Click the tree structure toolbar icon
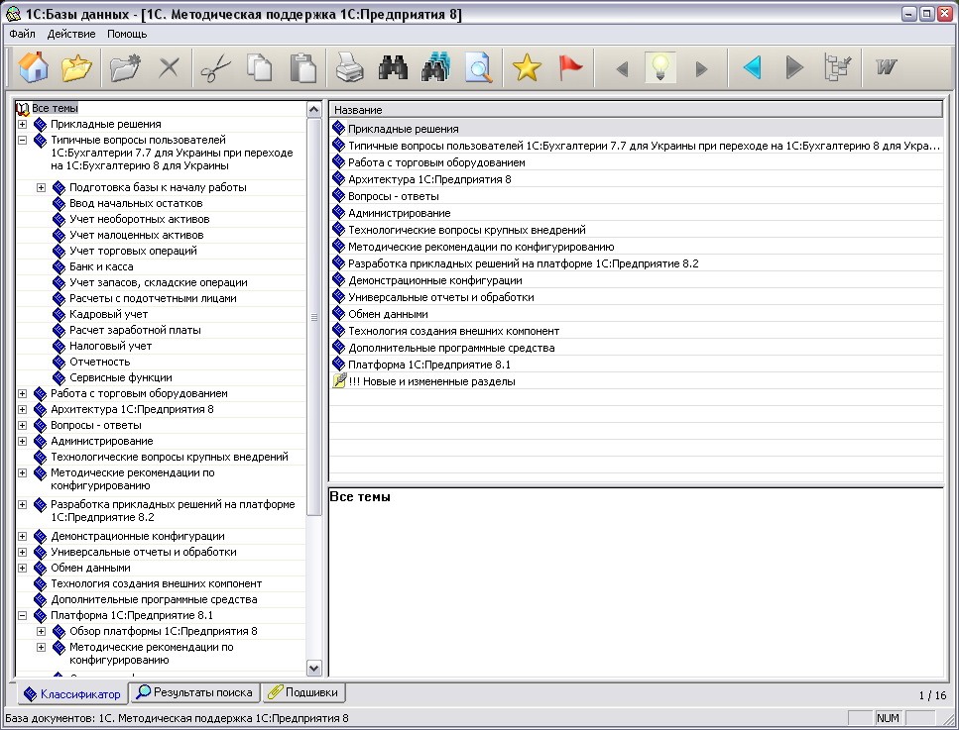Screen dimensions: 959x730 [x=838, y=67]
